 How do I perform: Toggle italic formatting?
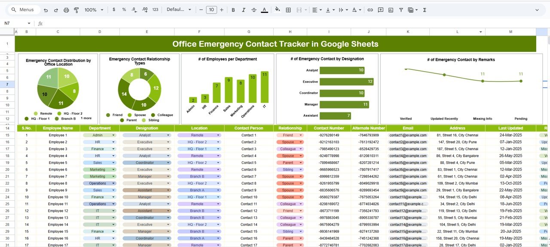click(244, 9)
